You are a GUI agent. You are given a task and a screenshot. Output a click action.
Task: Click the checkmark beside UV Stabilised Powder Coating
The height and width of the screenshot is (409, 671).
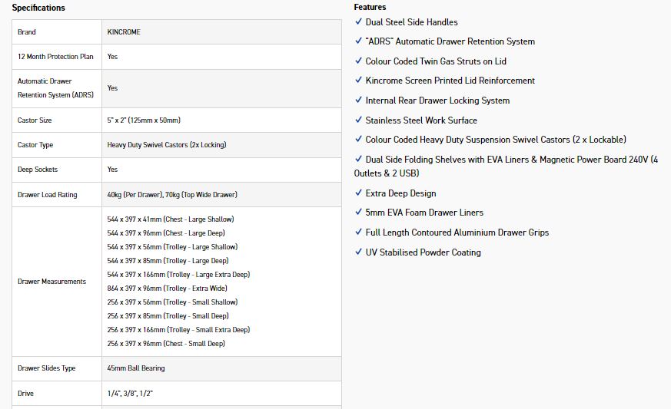coord(358,252)
